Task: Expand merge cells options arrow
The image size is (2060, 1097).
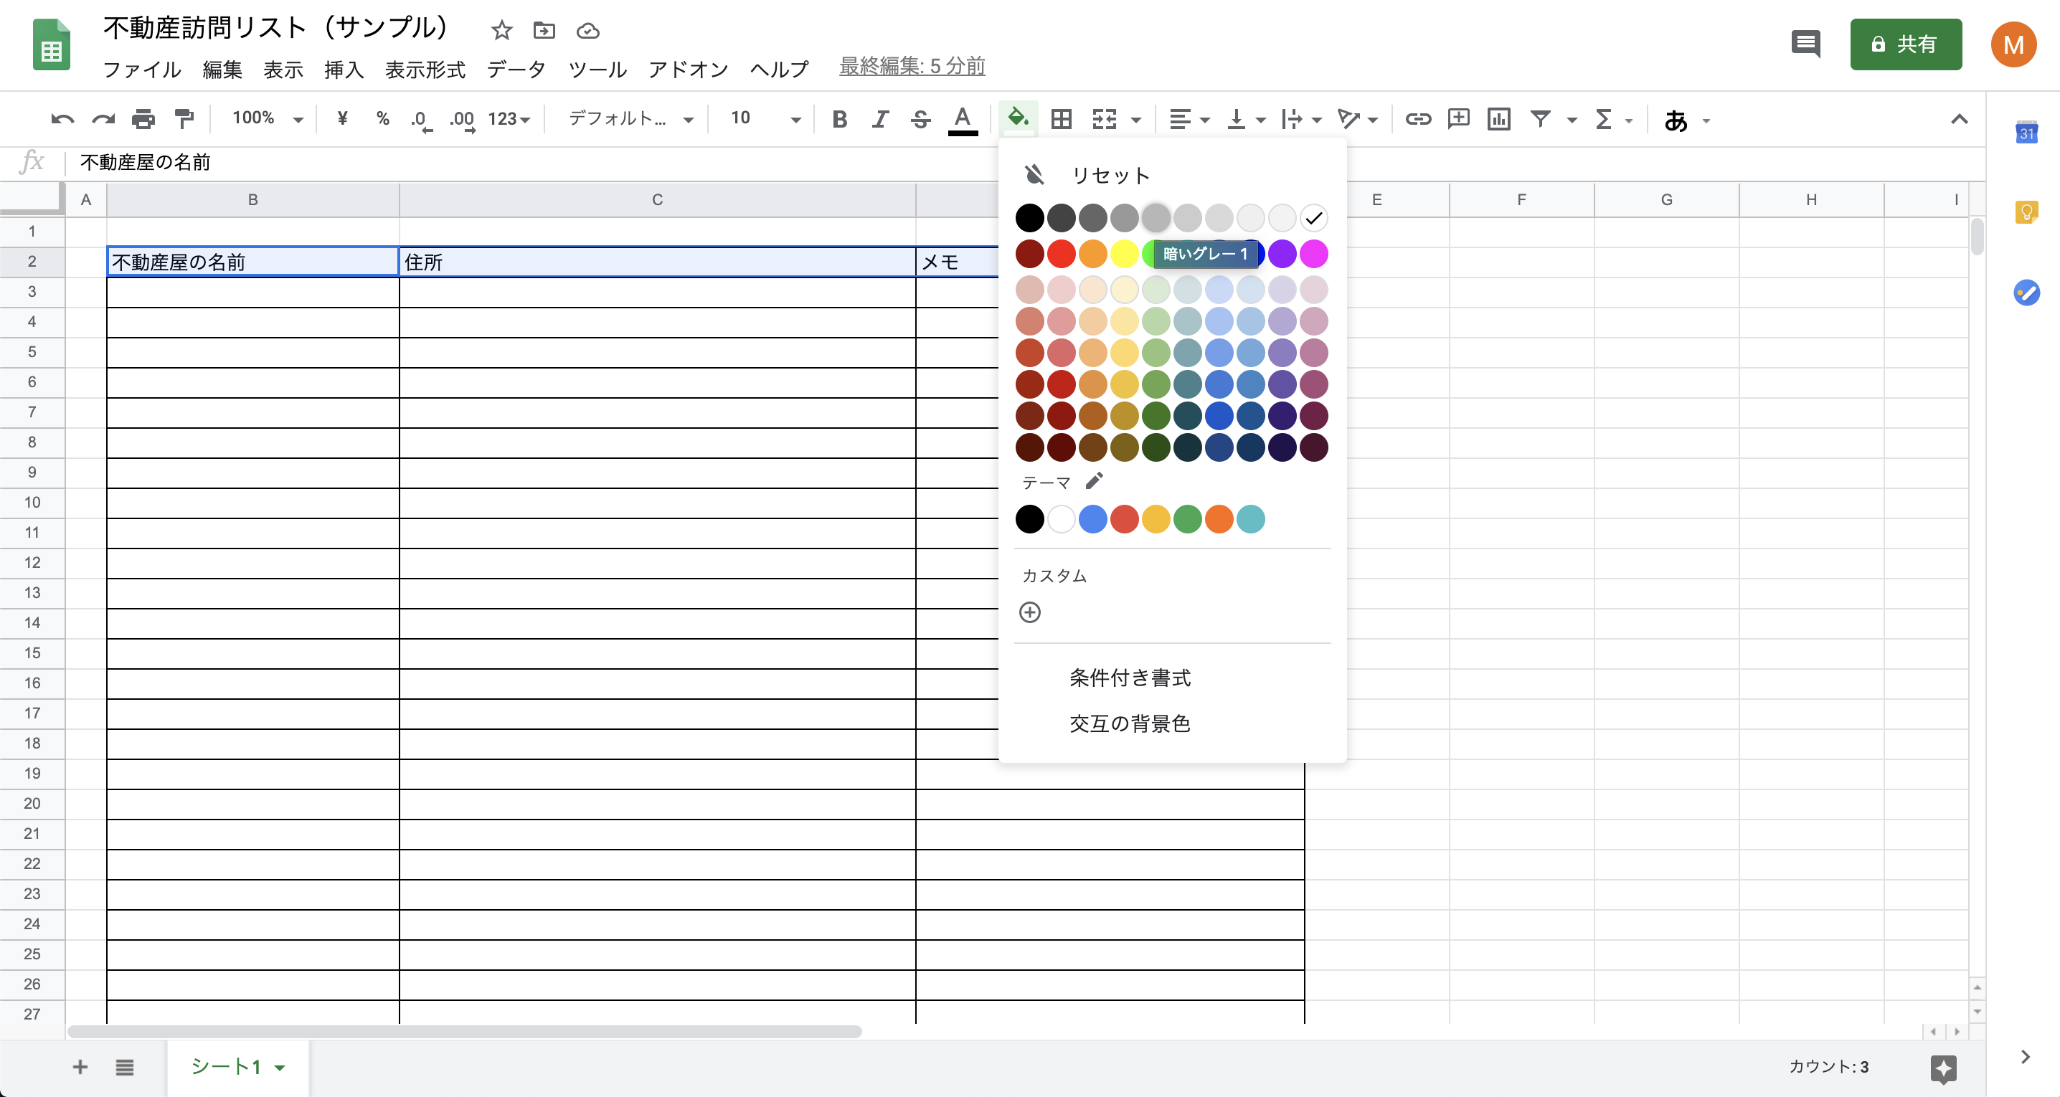Action: coord(1135,120)
